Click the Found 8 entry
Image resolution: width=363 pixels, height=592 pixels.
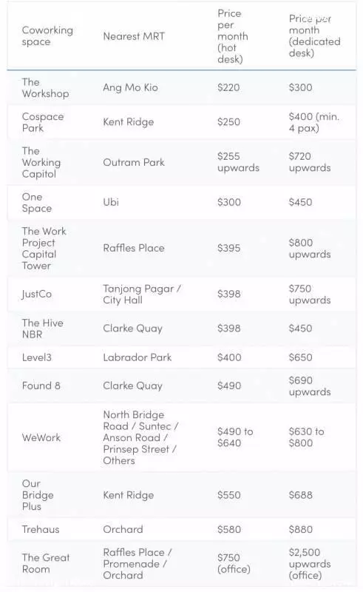(x=41, y=386)
